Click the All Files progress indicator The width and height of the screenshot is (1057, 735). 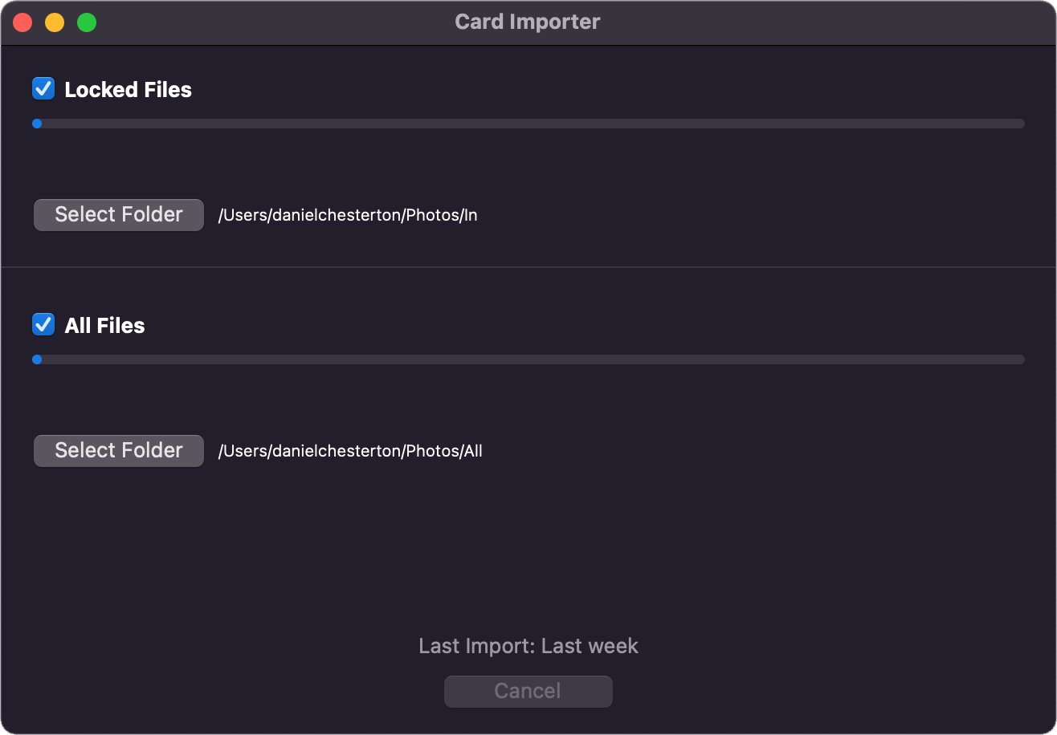(528, 359)
